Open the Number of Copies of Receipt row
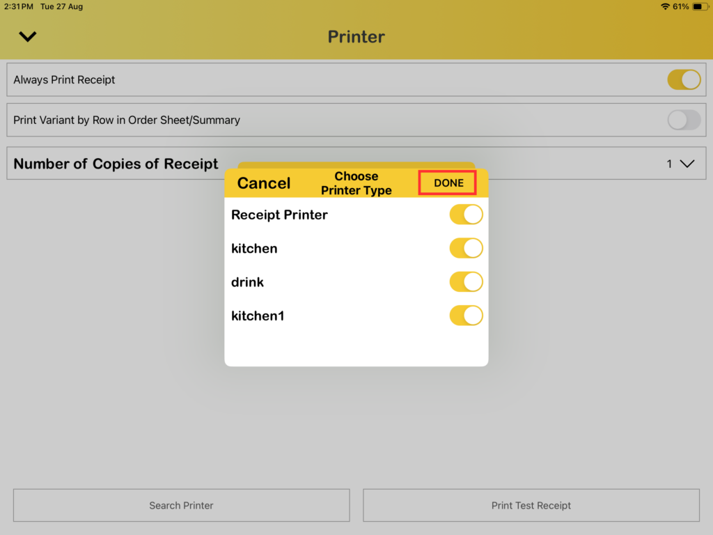The width and height of the screenshot is (713, 535). (x=116, y=164)
